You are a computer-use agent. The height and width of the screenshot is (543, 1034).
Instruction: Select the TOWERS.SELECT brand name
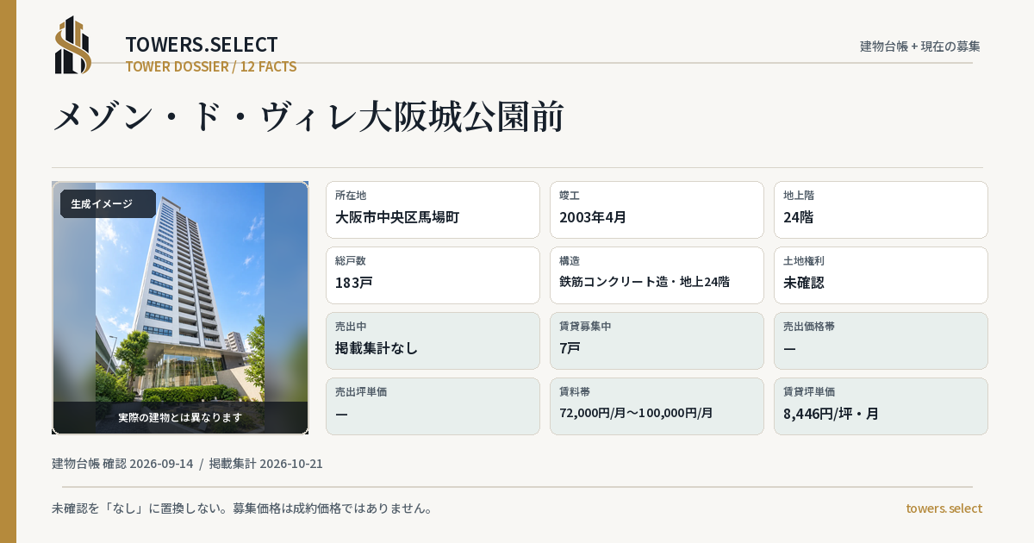click(202, 45)
